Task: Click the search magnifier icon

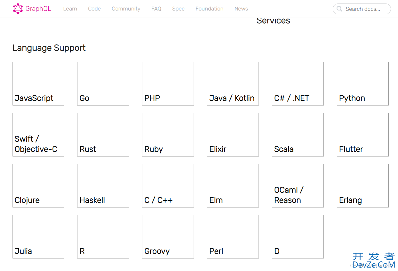Action: (x=339, y=9)
